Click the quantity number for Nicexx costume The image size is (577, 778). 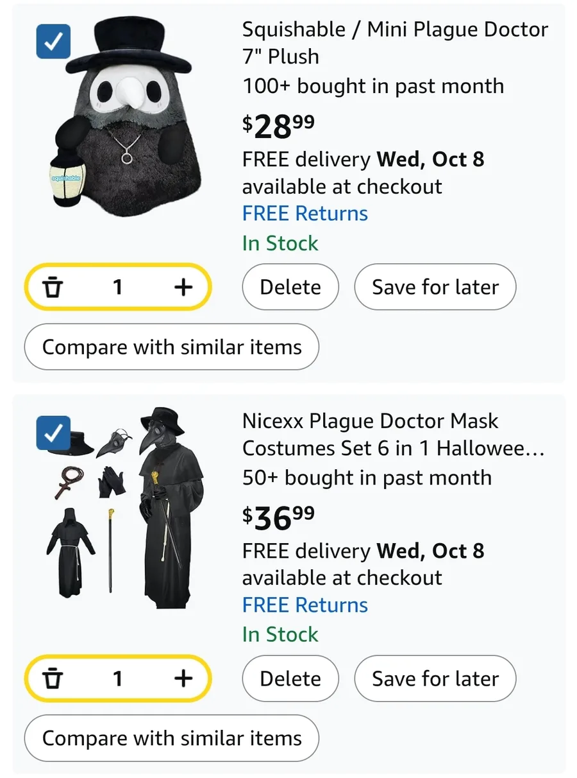point(117,679)
